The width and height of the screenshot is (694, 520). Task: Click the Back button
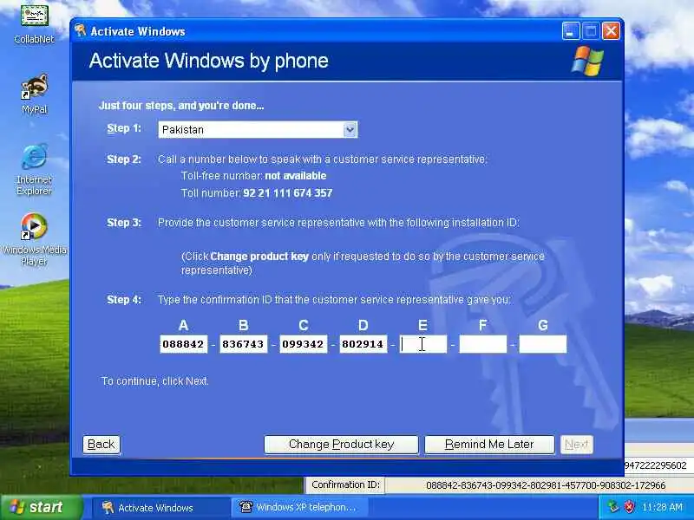click(101, 445)
